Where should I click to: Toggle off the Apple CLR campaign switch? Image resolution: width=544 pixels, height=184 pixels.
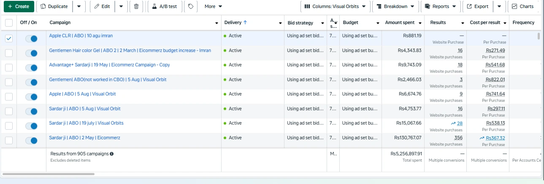tap(31, 38)
